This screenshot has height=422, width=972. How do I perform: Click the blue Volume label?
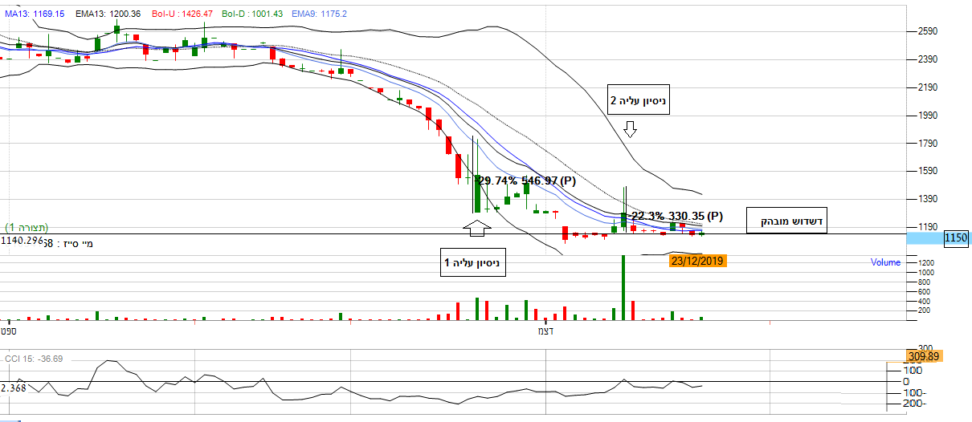(885, 262)
